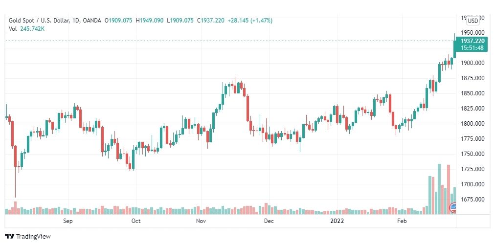Select the Oct marker on time axis

(136, 221)
